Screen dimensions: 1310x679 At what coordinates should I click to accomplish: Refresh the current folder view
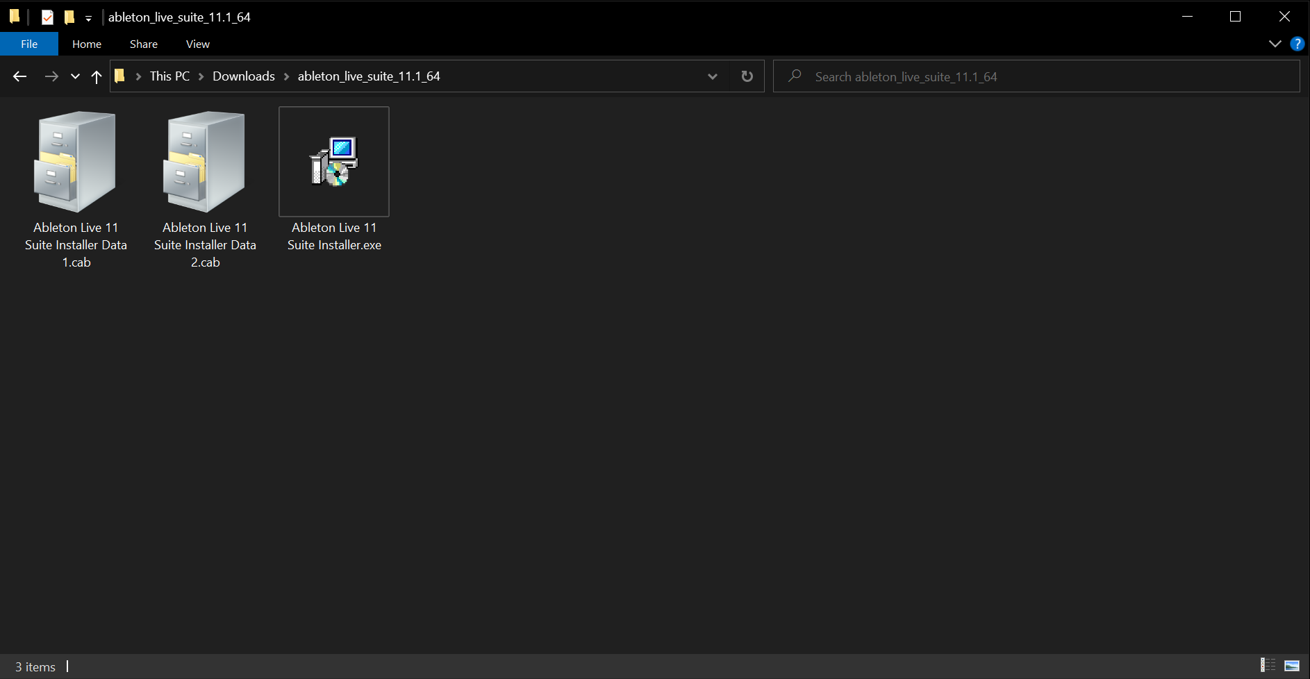(x=747, y=76)
